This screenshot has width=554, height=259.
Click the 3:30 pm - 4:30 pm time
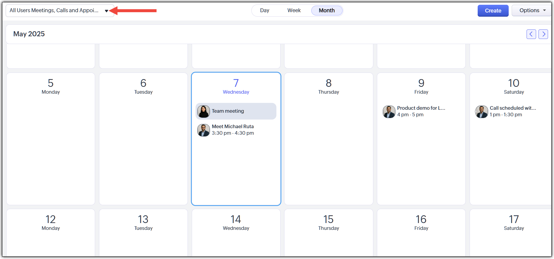(233, 133)
